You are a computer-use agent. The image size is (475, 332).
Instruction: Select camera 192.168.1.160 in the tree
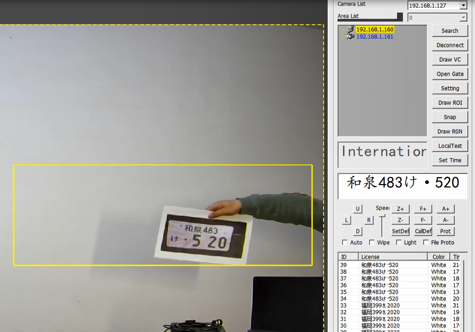(x=375, y=30)
